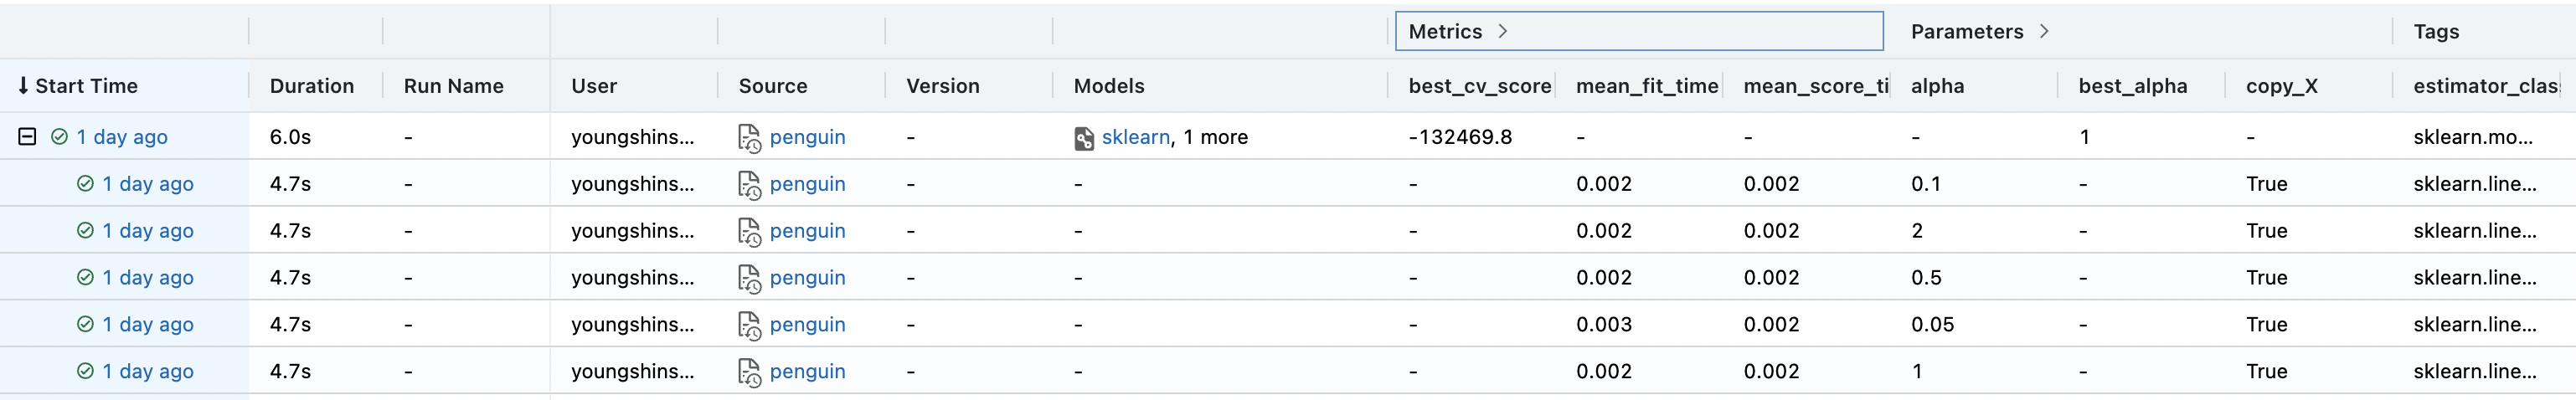Click the status check icon on the alpha 0.5 run

pos(85,278)
